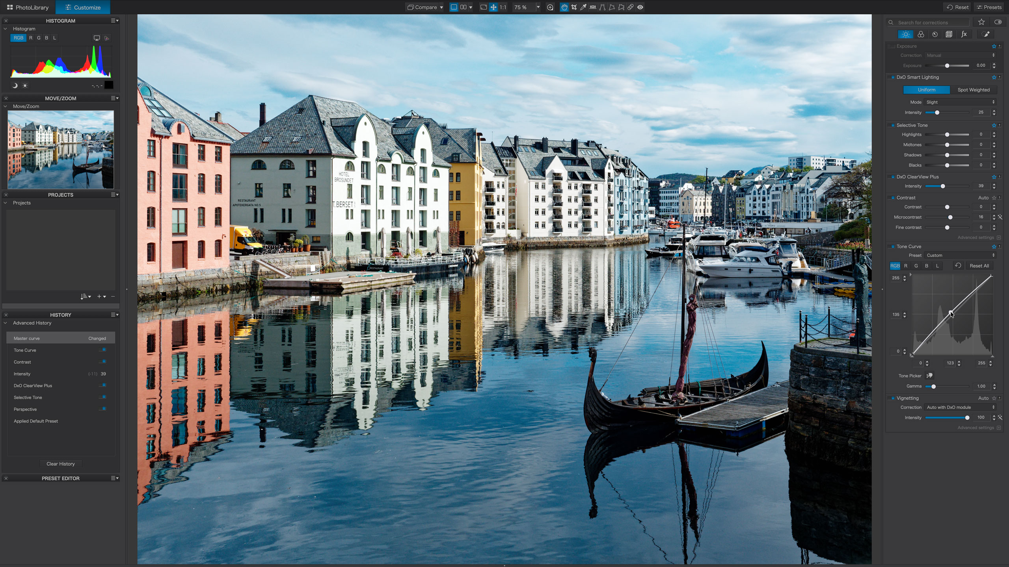Collapse the Advanced History section
This screenshot has width=1009, height=567.
pyautogui.click(x=6, y=323)
